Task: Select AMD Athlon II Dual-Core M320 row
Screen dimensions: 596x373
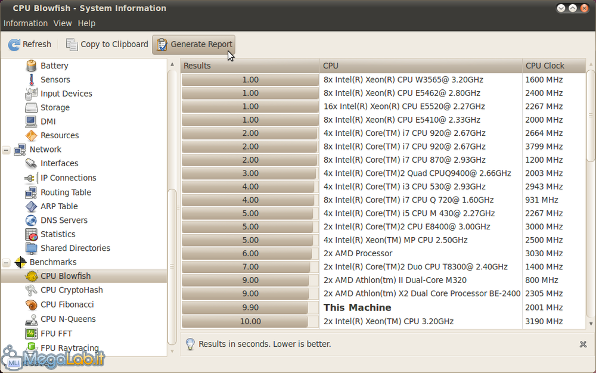Action: [x=383, y=280]
